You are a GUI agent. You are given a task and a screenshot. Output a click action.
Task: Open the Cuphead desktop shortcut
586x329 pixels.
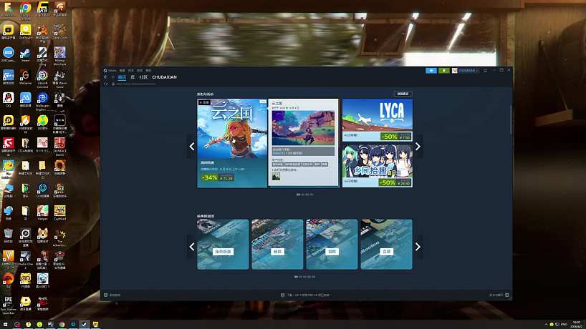[59, 213]
